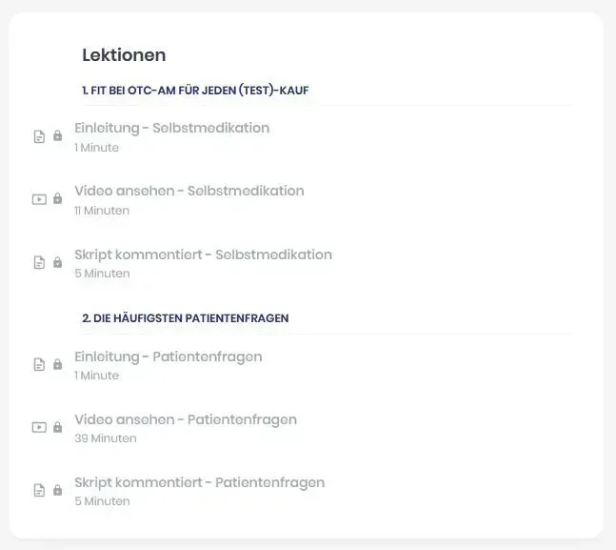Click video icon beside Video ansehen - Patientenfragen
The width and height of the screenshot is (616, 550).
tap(39, 427)
